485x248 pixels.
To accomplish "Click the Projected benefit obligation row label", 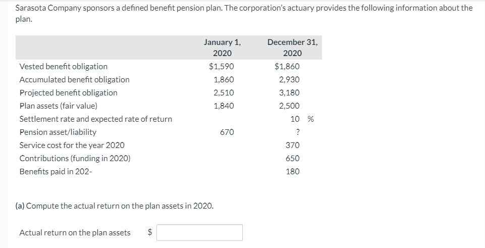I will tap(68, 92).
